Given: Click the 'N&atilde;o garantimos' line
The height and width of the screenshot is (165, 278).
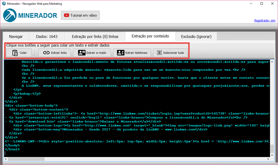Looking at the screenshot, I should [146, 62].
